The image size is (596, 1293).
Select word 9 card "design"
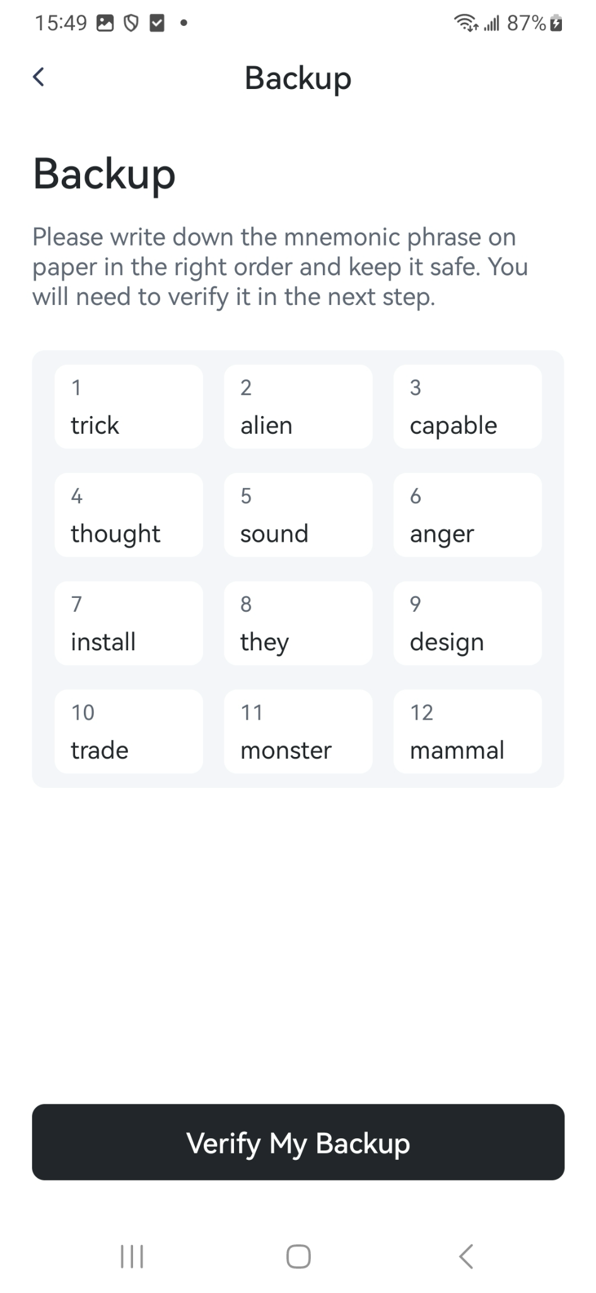pos(467,623)
